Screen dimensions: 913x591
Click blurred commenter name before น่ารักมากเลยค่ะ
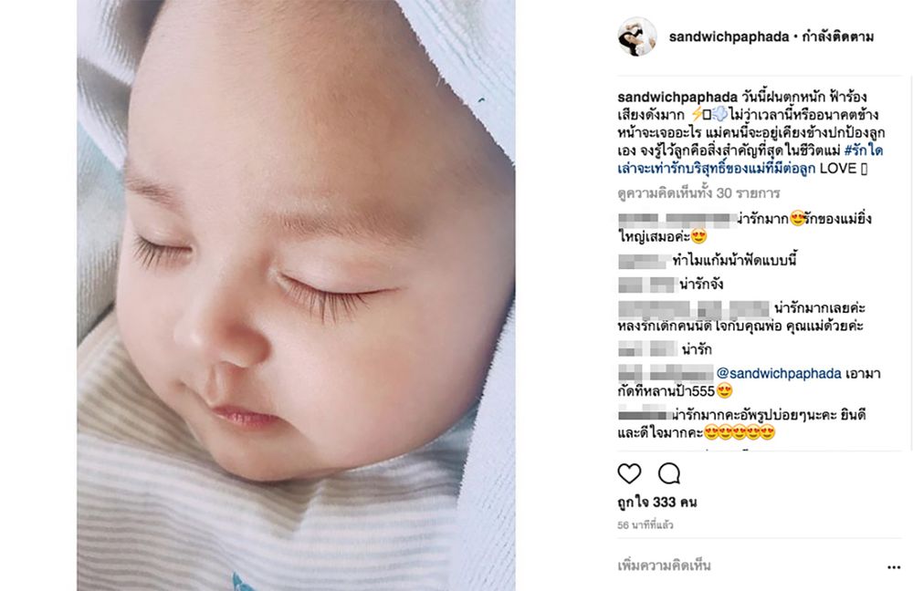tap(694, 308)
